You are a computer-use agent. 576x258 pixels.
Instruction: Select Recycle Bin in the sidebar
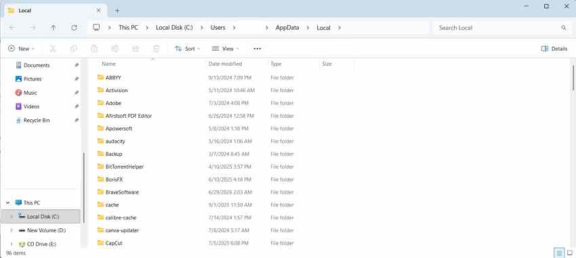pyautogui.click(x=37, y=121)
